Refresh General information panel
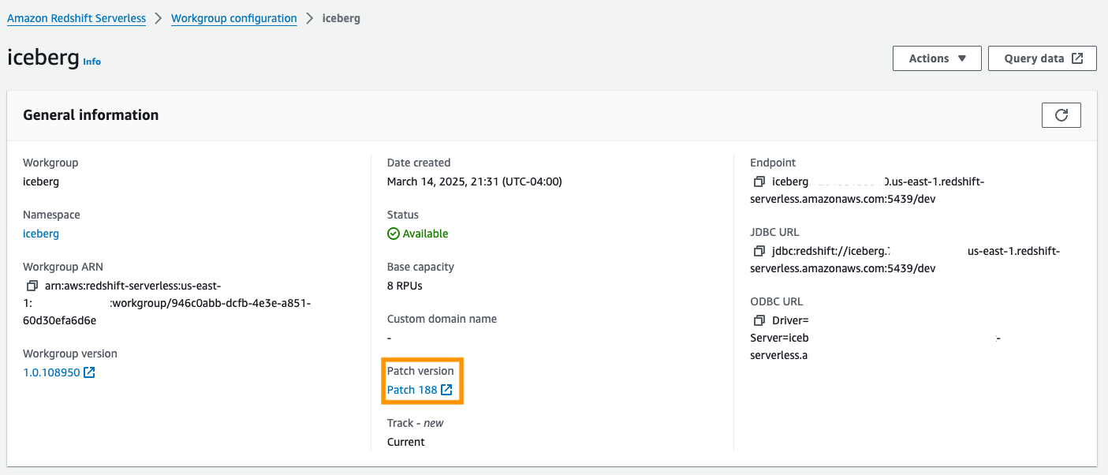The height and width of the screenshot is (475, 1108). [x=1061, y=115]
